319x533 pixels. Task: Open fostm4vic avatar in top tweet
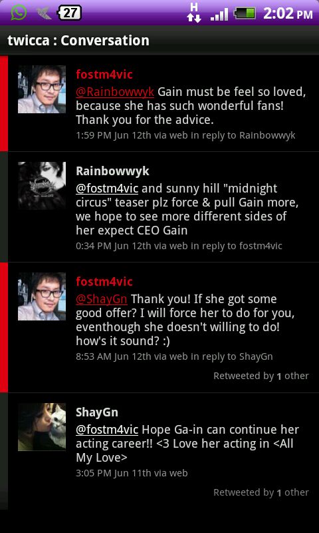[42, 89]
